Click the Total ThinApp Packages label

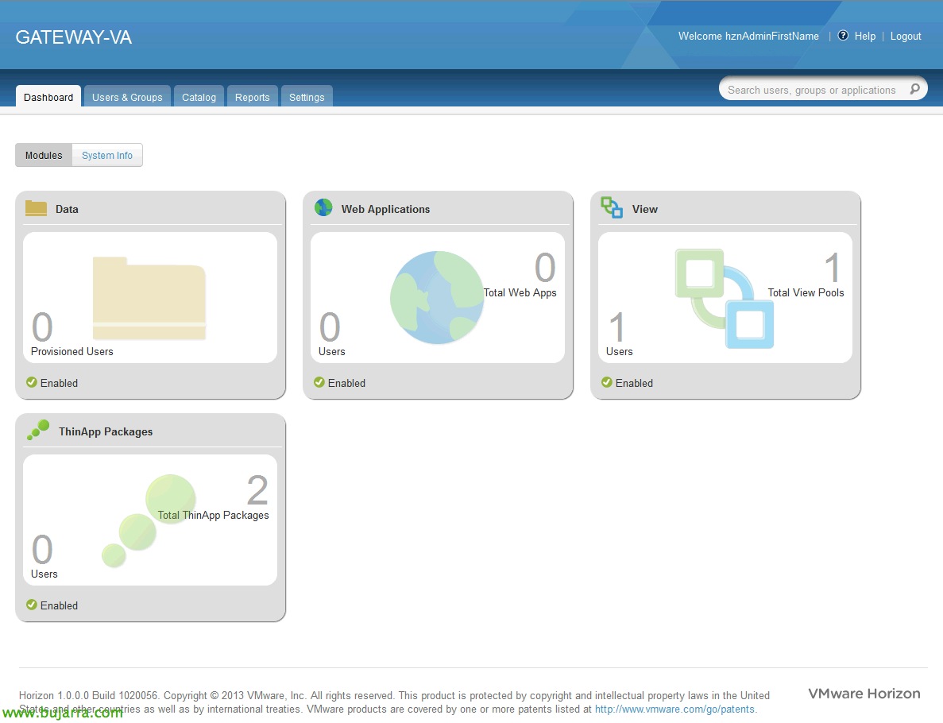pos(213,516)
